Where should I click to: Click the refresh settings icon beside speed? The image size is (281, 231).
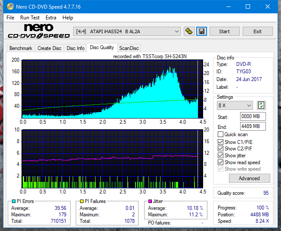click(261, 105)
